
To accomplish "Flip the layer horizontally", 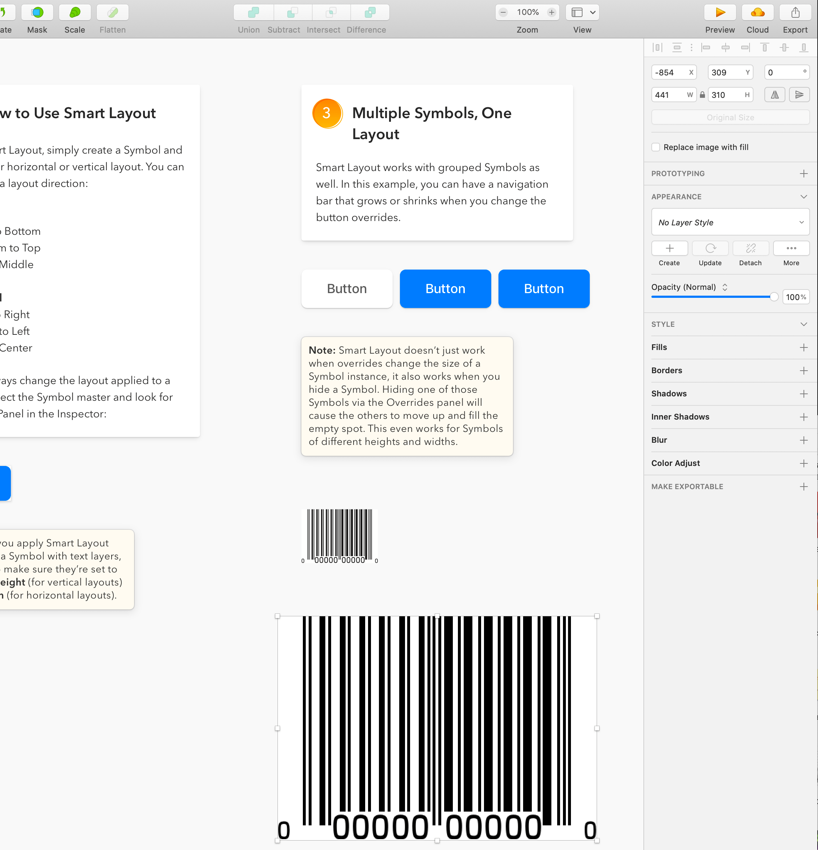I will coord(775,95).
